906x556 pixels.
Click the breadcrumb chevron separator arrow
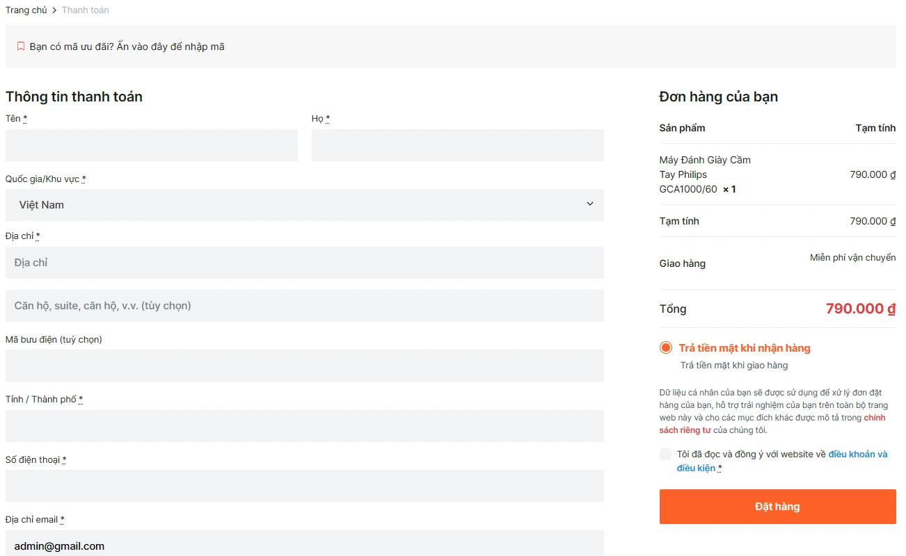(x=54, y=10)
